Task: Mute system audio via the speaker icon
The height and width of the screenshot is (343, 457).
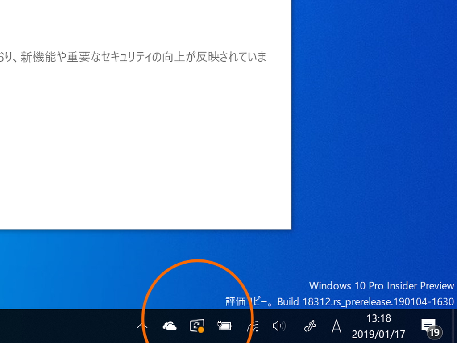Action: [x=279, y=326]
